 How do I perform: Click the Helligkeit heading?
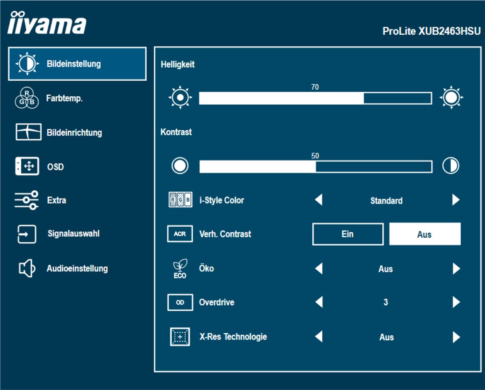pos(177,65)
